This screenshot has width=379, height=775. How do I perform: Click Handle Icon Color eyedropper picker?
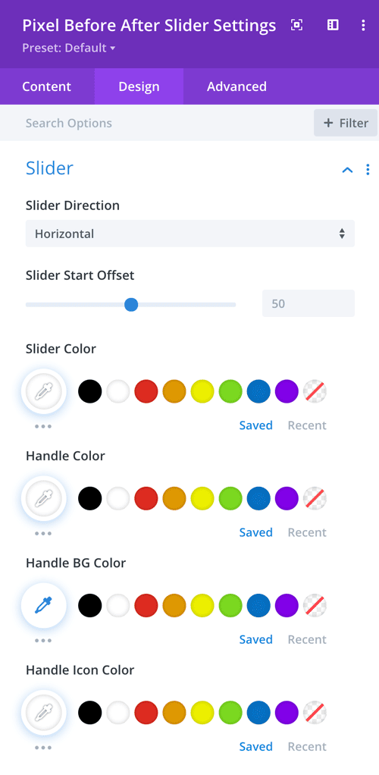pos(44,712)
